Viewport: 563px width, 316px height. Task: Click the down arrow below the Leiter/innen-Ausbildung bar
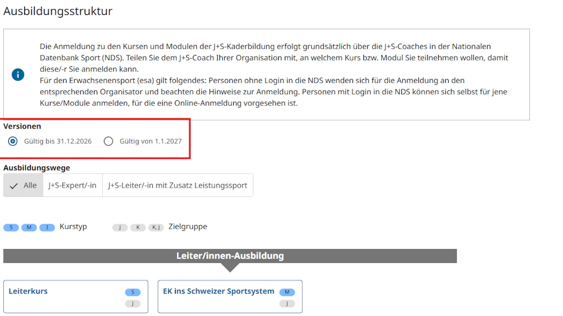click(x=230, y=268)
